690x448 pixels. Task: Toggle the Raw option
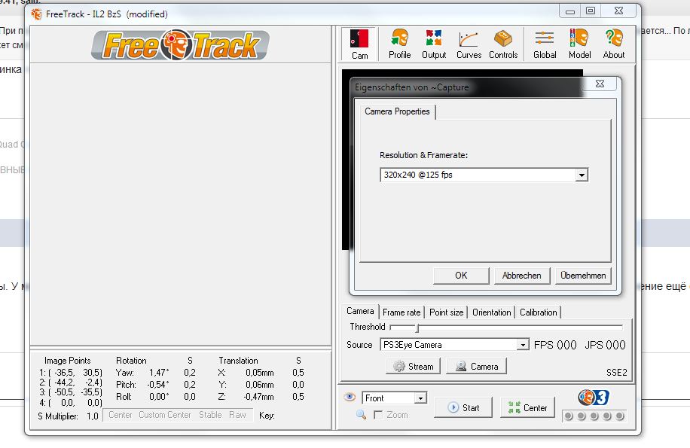coord(237,415)
